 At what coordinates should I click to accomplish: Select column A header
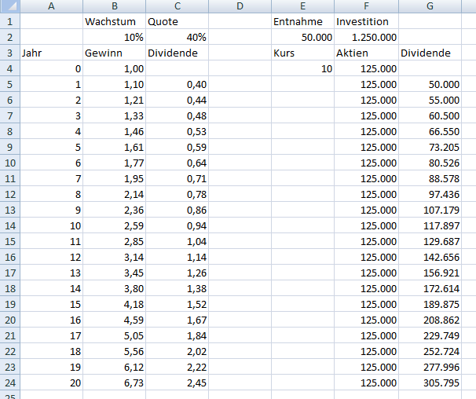tap(51, 6)
